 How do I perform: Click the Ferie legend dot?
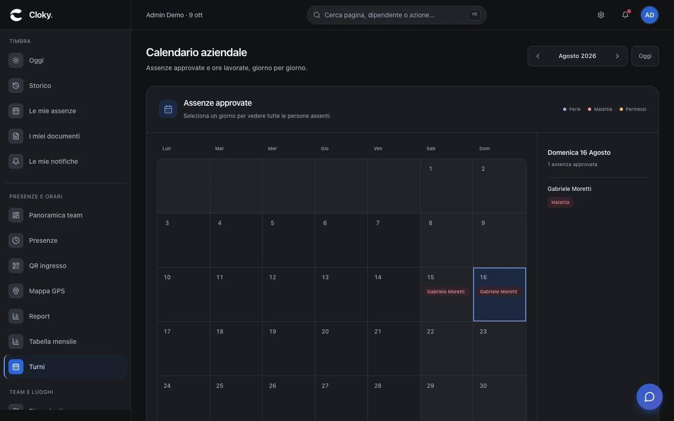point(564,109)
